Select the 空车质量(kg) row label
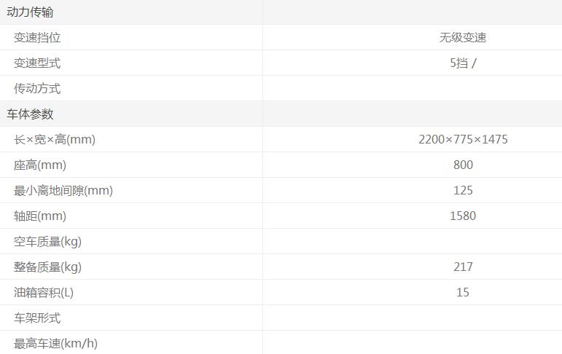The image size is (562, 354). pyautogui.click(x=47, y=242)
